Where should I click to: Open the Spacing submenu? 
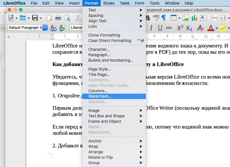click(114, 15)
